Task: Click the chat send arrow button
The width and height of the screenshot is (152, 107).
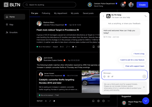Action: click(144, 76)
